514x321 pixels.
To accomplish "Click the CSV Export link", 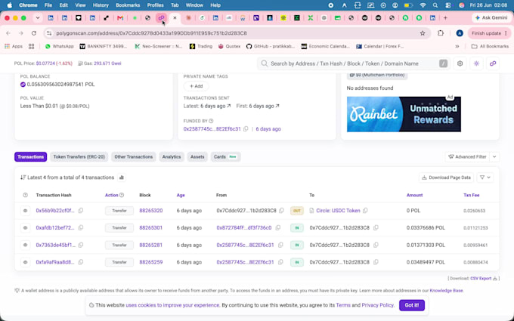I will (x=481, y=279).
